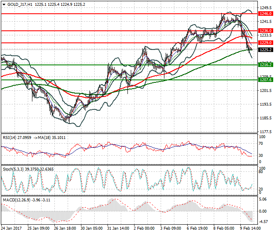This screenshot has width=274, height=233.
Task: Click the 1236.0 red price level label
Action: [265, 31]
